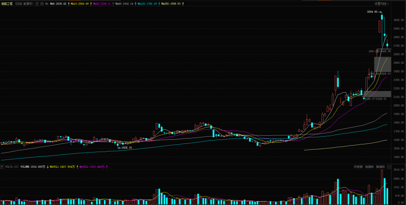Click 加指标 to add an indicator
The width and height of the screenshot is (406, 205).
(x=369, y=167)
